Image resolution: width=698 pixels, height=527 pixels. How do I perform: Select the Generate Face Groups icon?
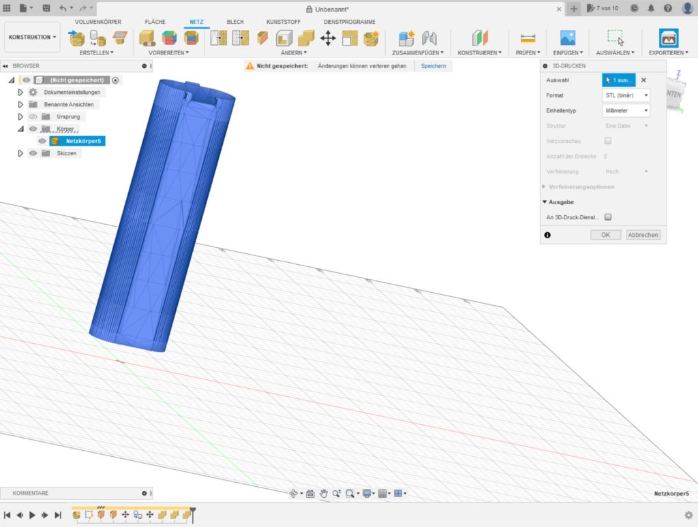(x=169, y=38)
